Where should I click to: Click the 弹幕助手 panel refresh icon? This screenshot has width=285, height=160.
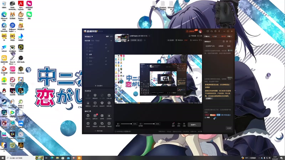(230, 42)
